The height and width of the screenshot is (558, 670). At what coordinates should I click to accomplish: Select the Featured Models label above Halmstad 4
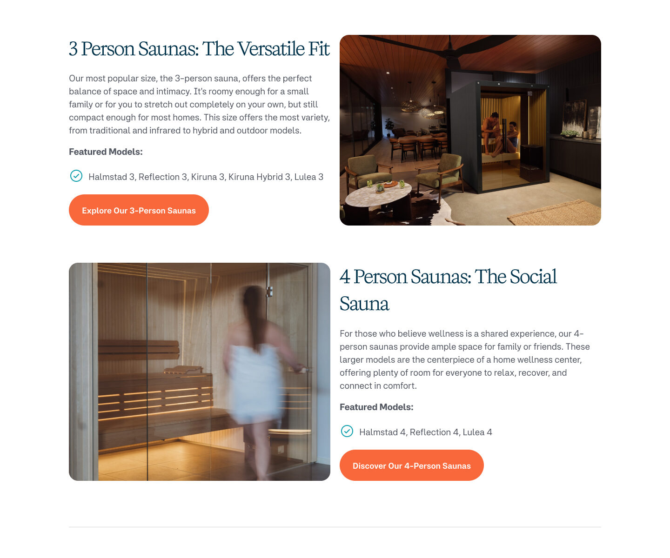tap(376, 407)
